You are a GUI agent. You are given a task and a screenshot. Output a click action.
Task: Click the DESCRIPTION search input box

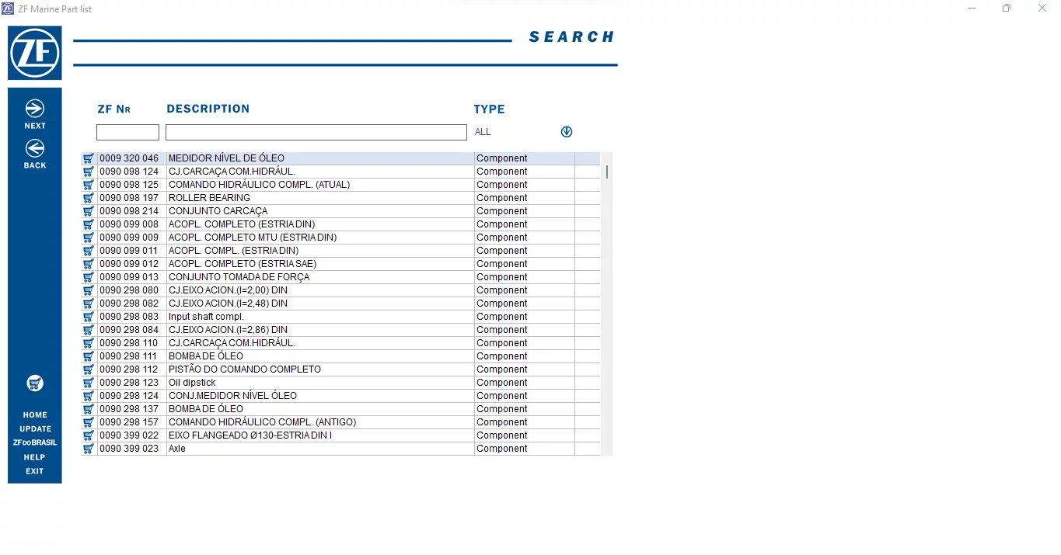pyautogui.click(x=316, y=133)
